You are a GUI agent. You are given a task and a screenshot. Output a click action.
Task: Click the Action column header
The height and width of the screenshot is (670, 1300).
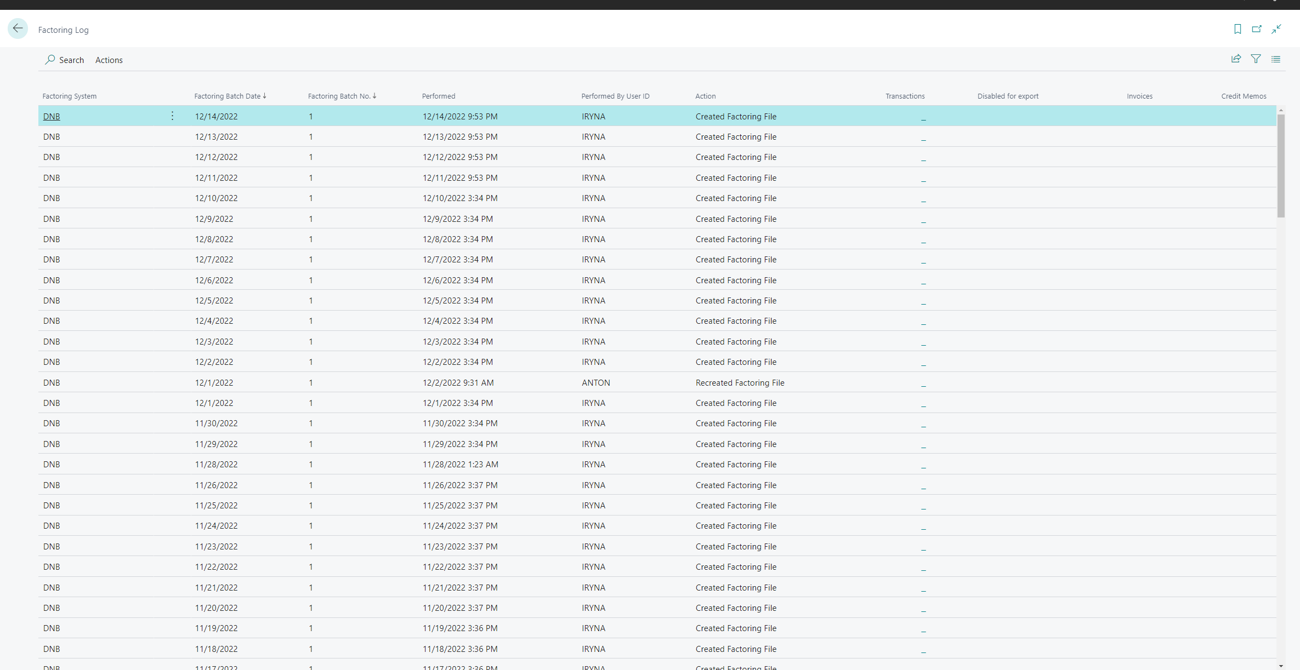[x=705, y=96]
